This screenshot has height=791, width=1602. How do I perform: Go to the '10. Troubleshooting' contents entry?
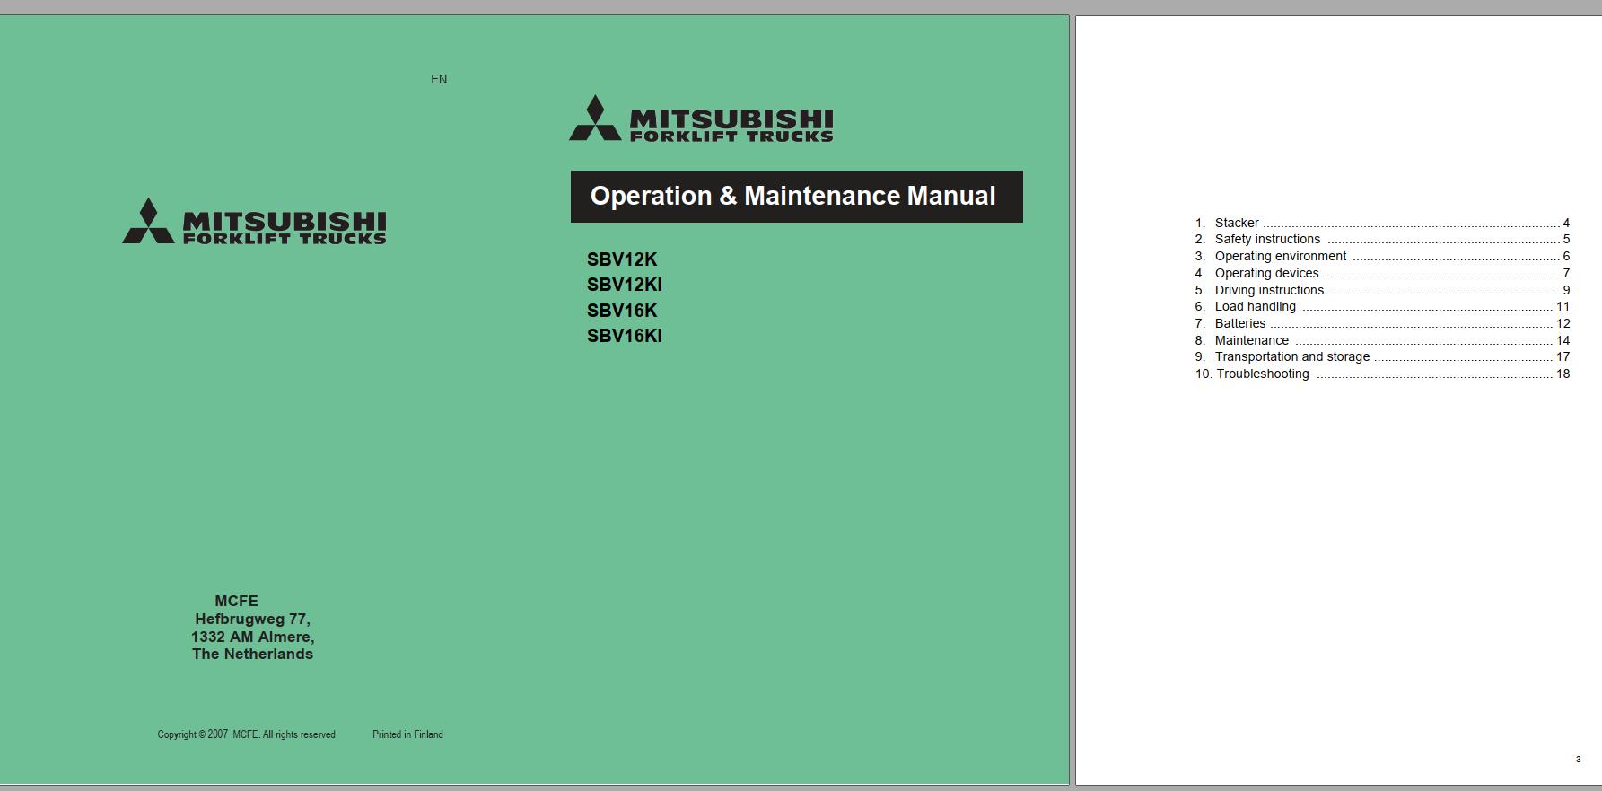tap(1382, 374)
